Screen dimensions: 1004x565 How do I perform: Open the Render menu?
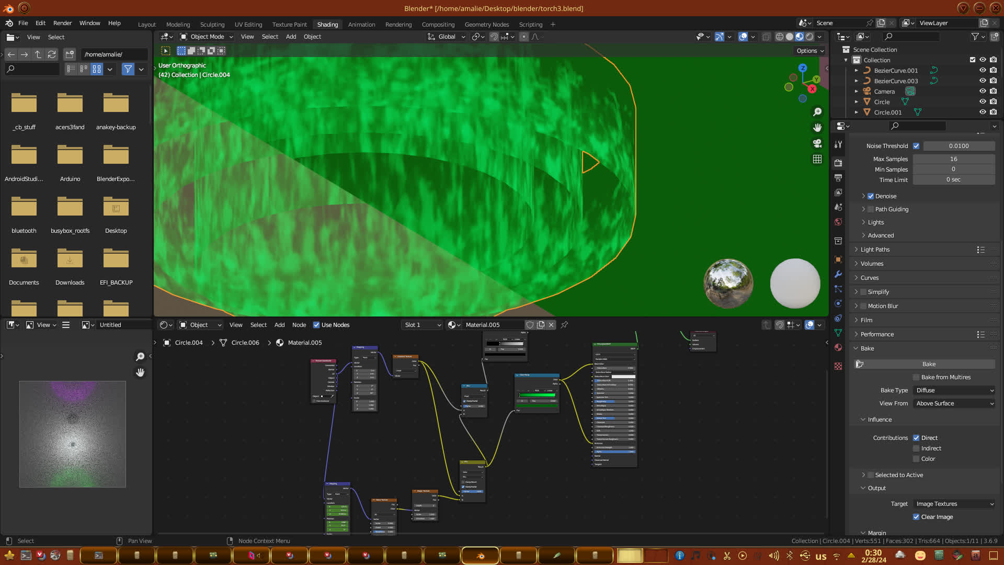62,23
